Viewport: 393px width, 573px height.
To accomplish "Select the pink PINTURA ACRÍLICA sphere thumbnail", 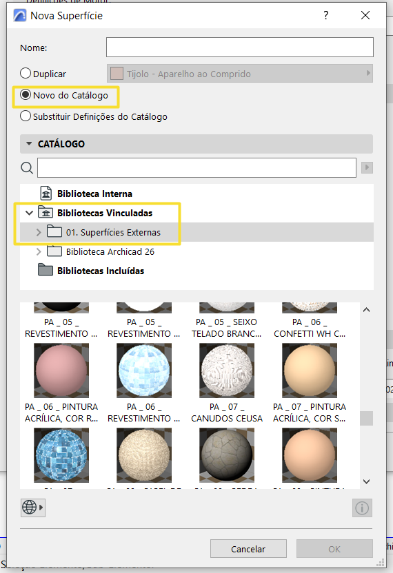I will (x=61, y=371).
